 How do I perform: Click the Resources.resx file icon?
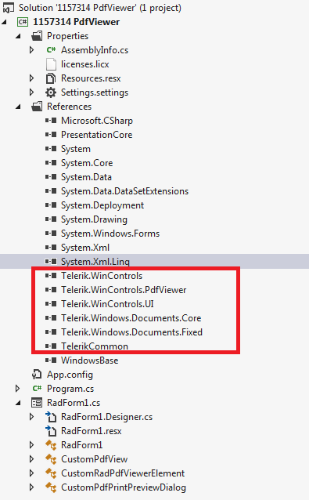point(51,78)
